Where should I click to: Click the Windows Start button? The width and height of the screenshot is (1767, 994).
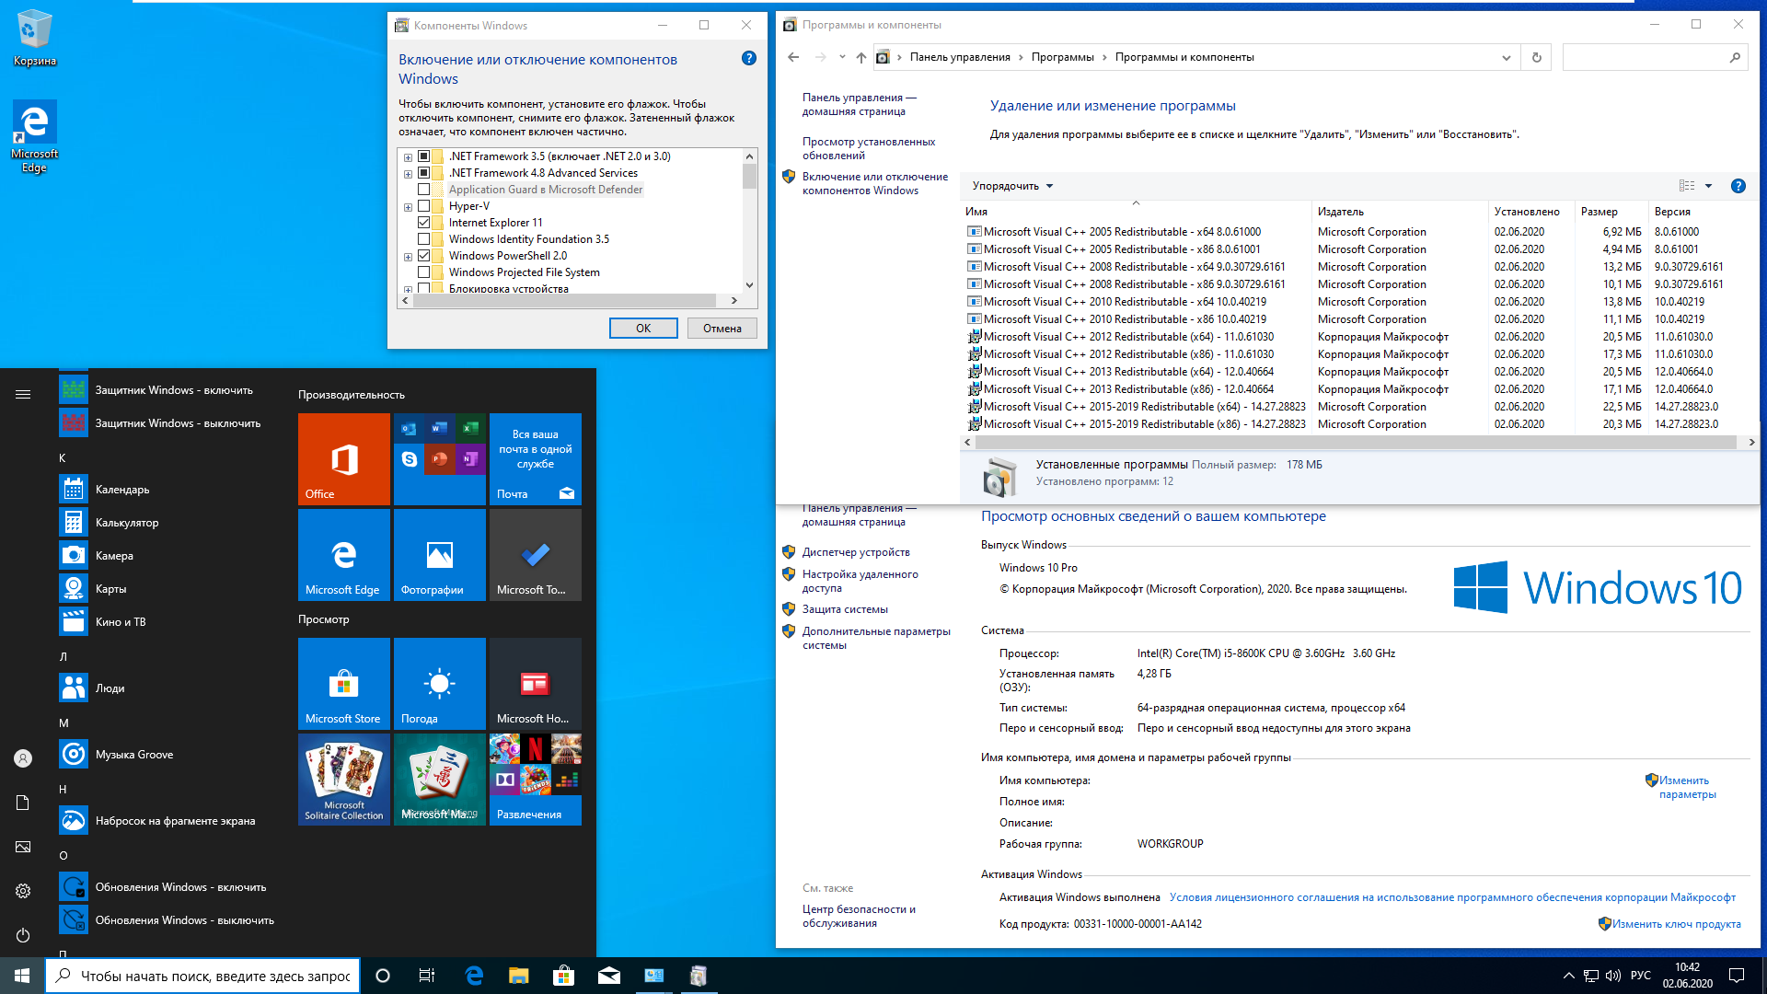(x=22, y=976)
